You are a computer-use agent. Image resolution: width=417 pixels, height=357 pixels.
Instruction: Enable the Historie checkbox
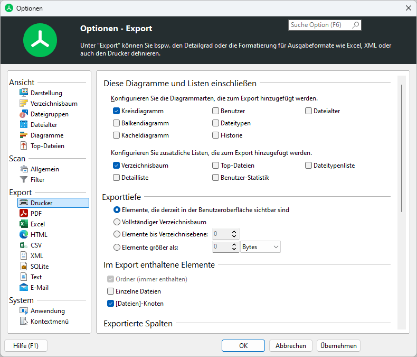tap(215, 135)
